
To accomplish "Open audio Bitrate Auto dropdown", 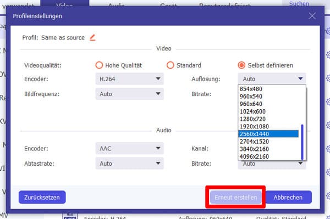I will coord(272,165).
